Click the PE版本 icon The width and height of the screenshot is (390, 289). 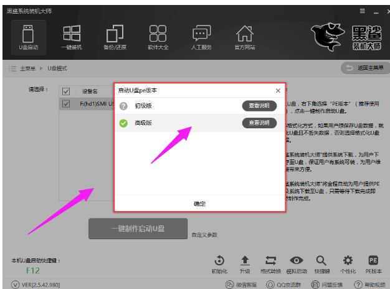click(x=373, y=264)
